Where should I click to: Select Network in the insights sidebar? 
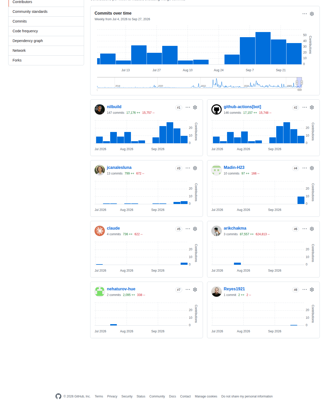[x=46, y=50]
